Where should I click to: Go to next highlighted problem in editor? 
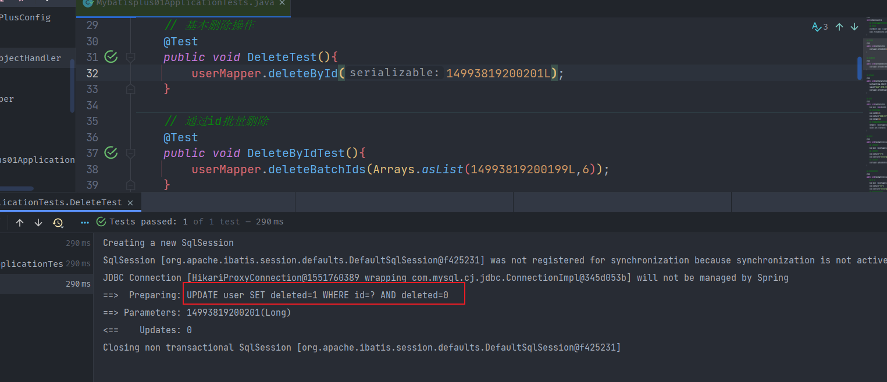(854, 27)
